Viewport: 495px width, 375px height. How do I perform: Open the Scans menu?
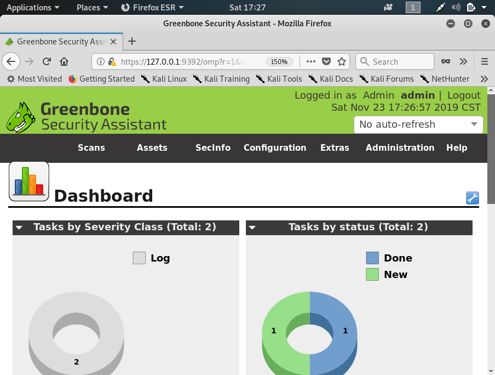click(91, 147)
